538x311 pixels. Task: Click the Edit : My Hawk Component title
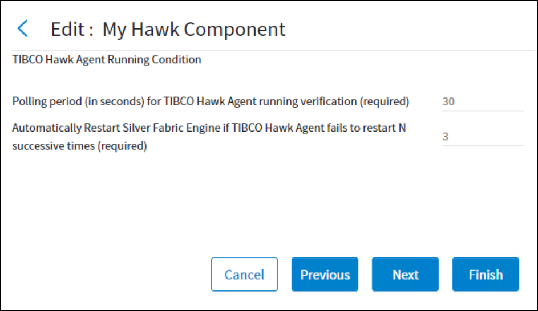[x=168, y=29]
